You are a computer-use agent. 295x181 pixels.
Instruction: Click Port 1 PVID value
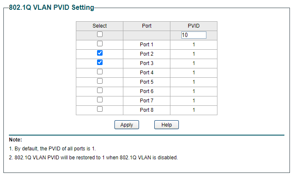pyautogui.click(x=194, y=45)
